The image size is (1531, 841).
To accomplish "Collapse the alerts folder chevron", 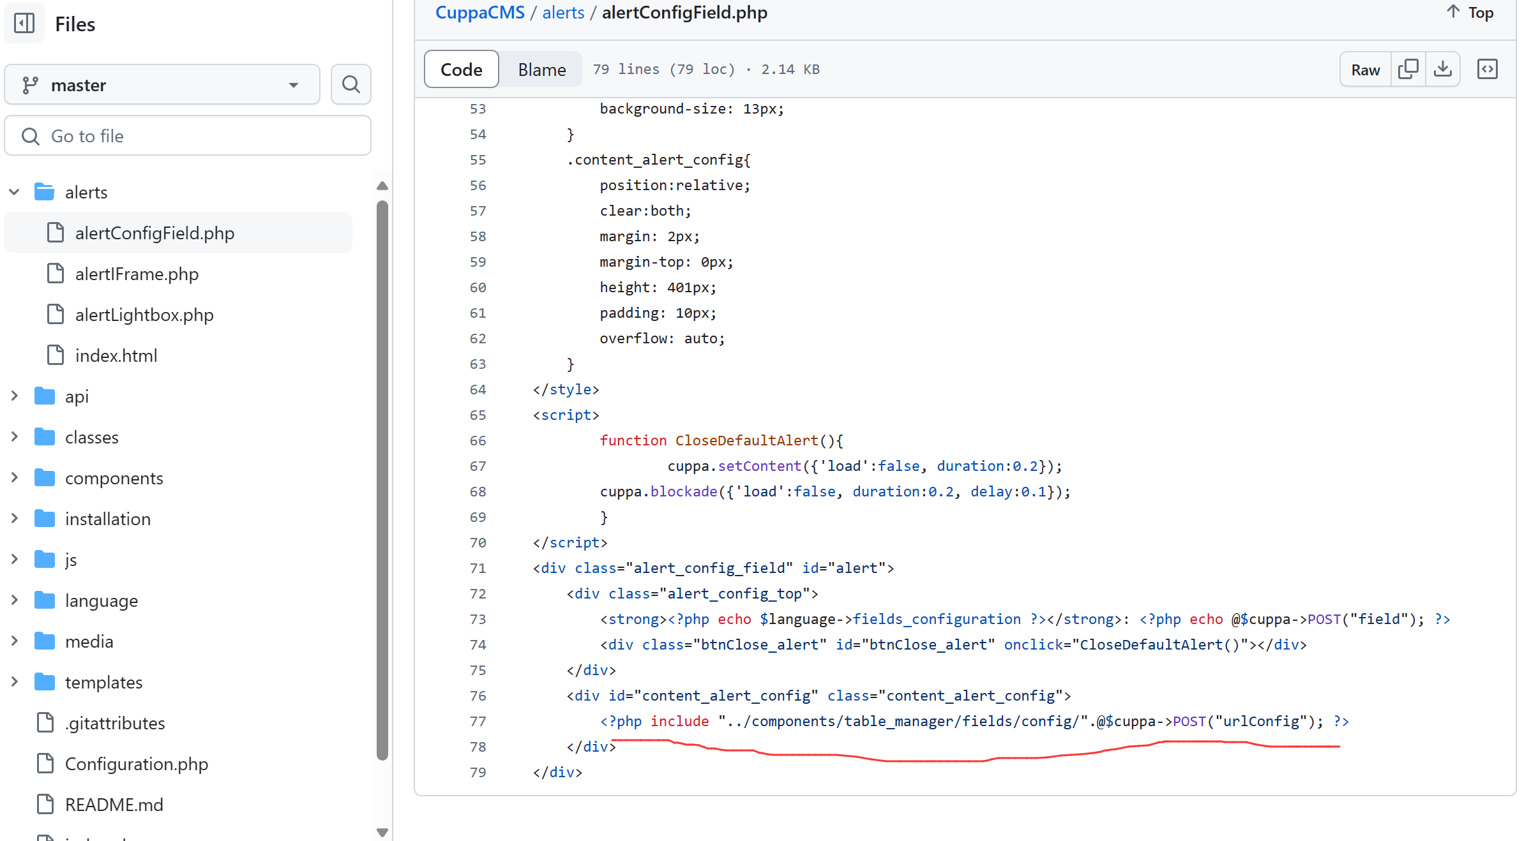I will [14, 192].
